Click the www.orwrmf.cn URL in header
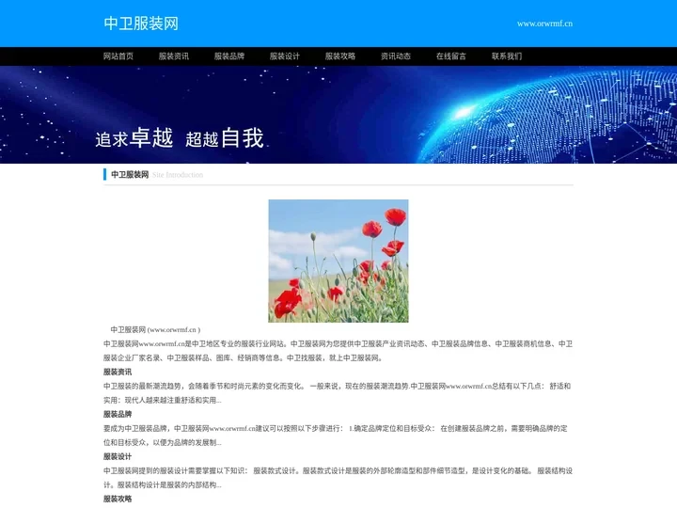Screen dimensions: 677x508 click(544, 24)
